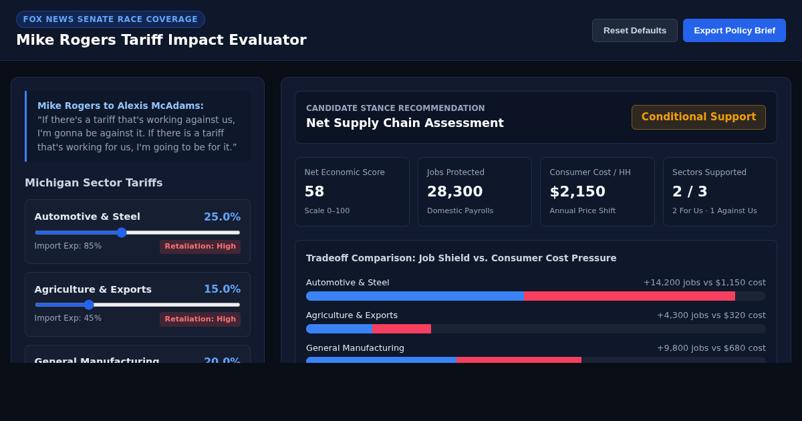Click the Mike Rogers to Alexis McAdams quote

(138, 126)
